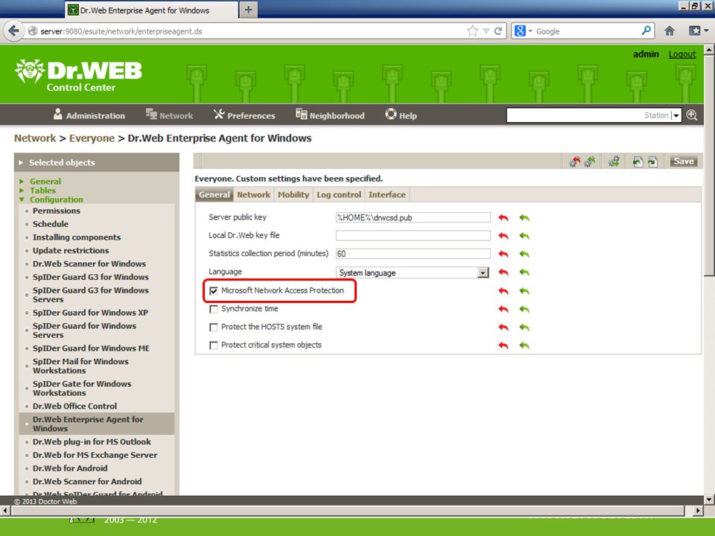Click the propagate settings gears icon
The width and height of the screenshot is (715, 536).
click(x=614, y=162)
